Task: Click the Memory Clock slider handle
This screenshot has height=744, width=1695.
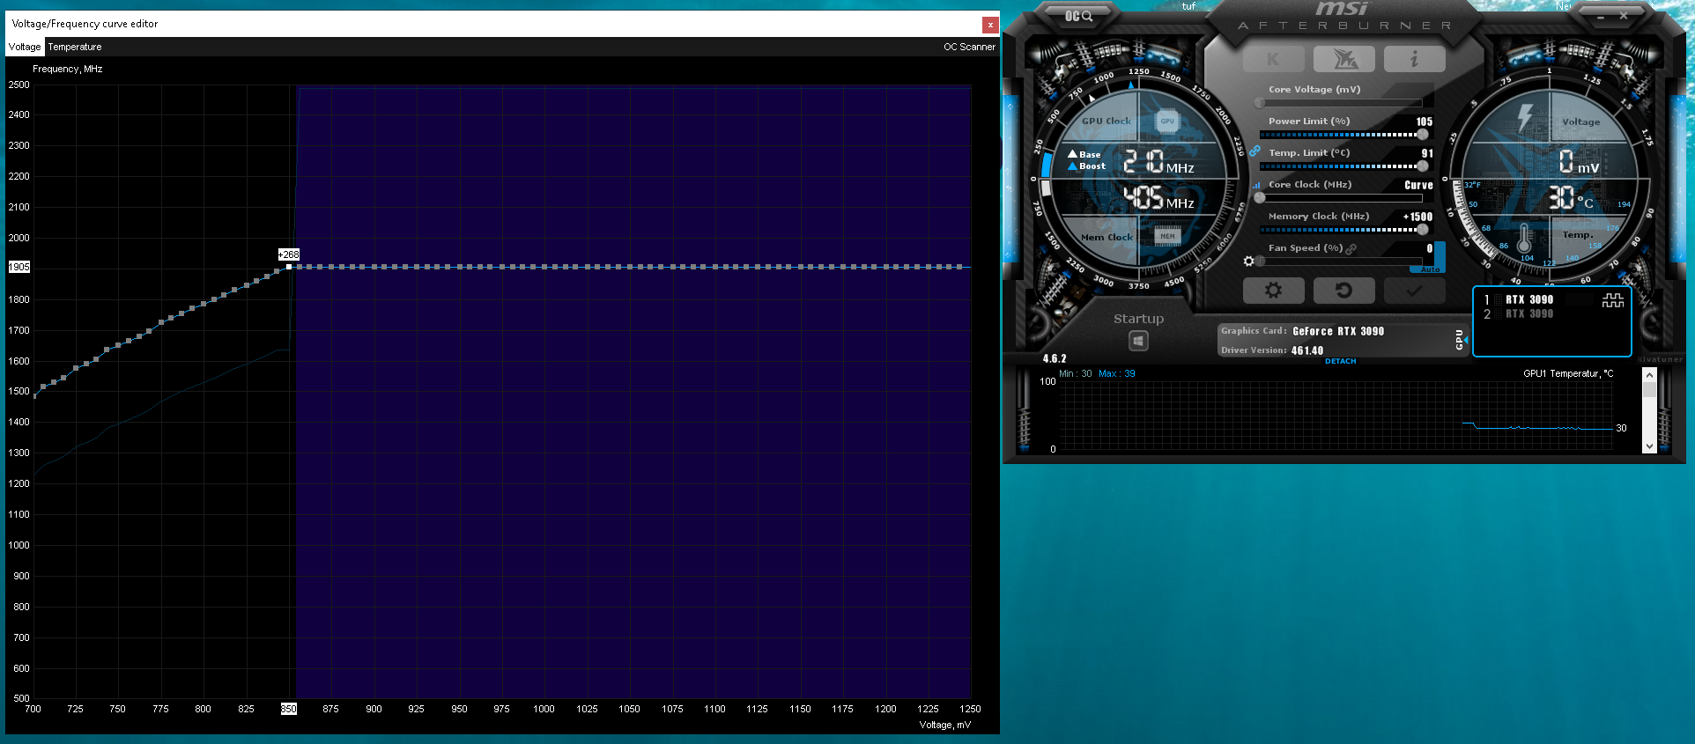Action: click(1422, 229)
